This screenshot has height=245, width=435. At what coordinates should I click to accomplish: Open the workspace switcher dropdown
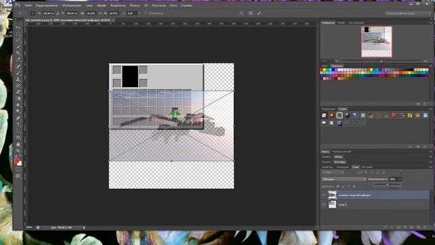pos(408,13)
